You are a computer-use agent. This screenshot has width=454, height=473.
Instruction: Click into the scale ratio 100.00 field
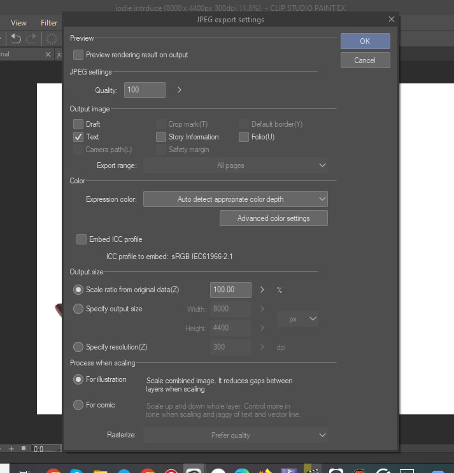click(230, 290)
